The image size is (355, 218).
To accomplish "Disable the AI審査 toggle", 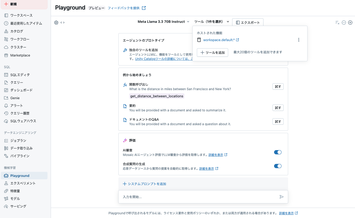I will 278,152.
